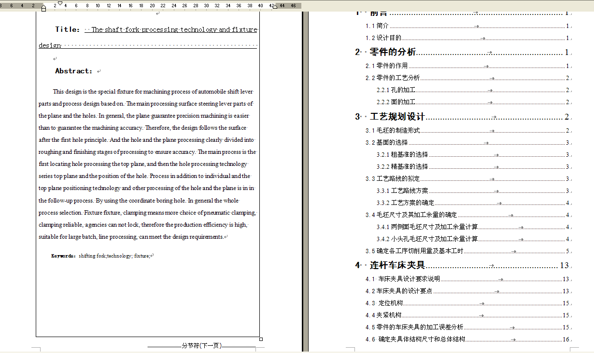Click page number 13 beside 连杆车床夹具
This screenshot has height=353, width=594.
pos(565,265)
